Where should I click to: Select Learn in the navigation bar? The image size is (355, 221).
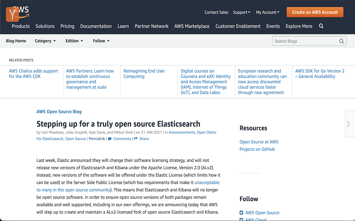click(123, 26)
